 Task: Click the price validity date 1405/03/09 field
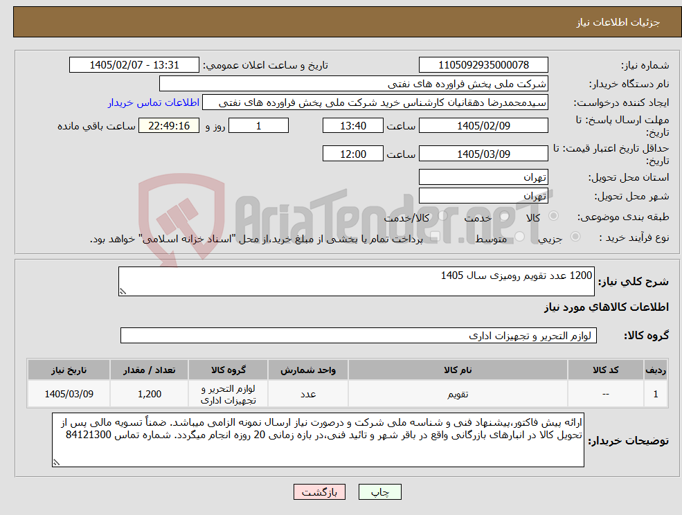[x=483, y=154]
